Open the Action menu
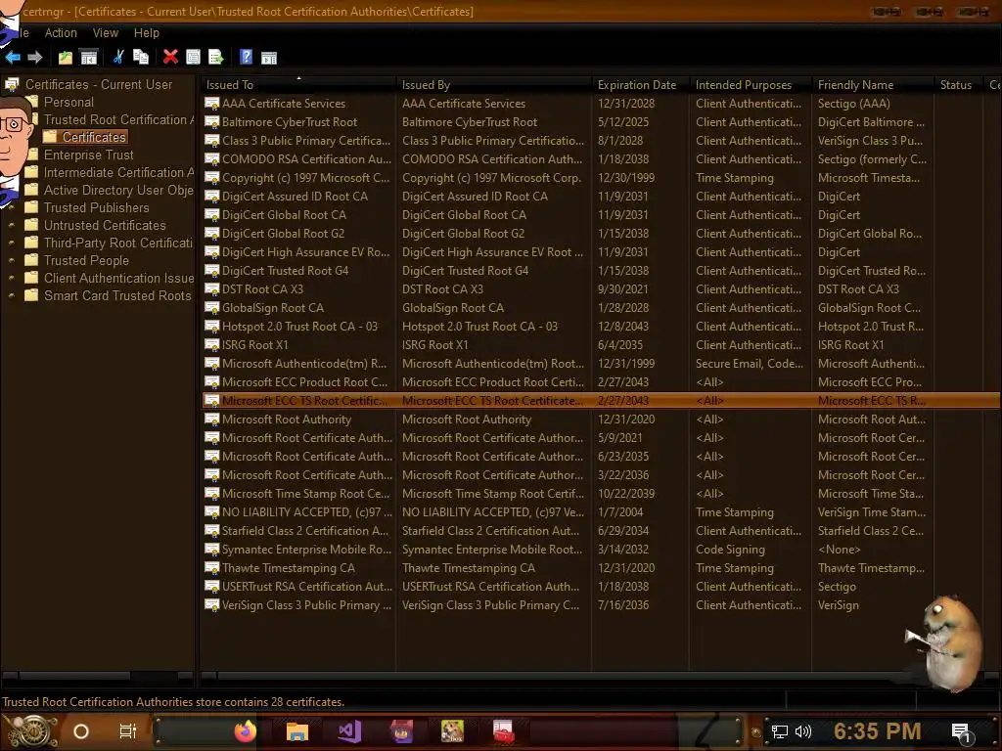 click(x=61, y=33)
